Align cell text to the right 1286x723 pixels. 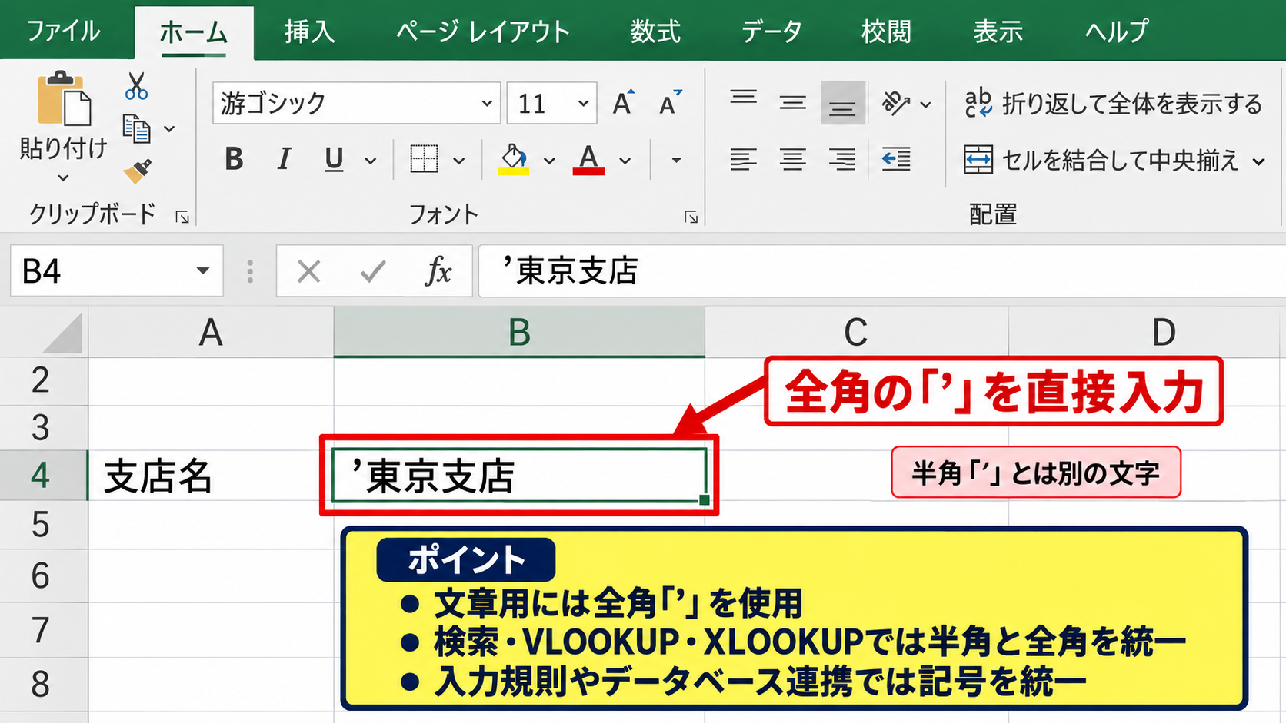[x=842, y=159]
